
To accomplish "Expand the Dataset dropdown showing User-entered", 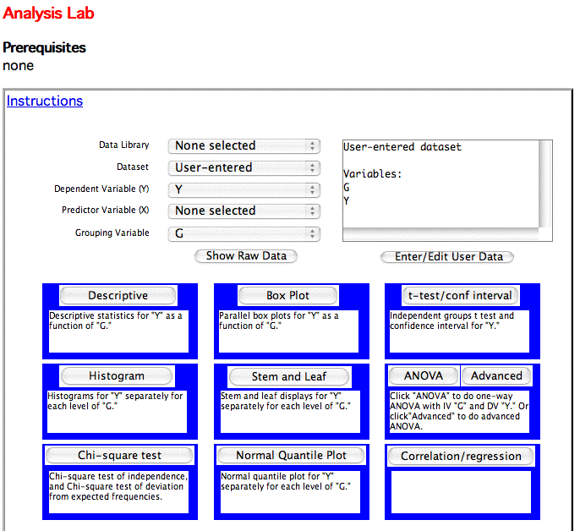I will coord(243,167).
